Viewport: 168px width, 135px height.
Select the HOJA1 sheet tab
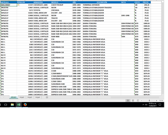[x=14, y=97]
